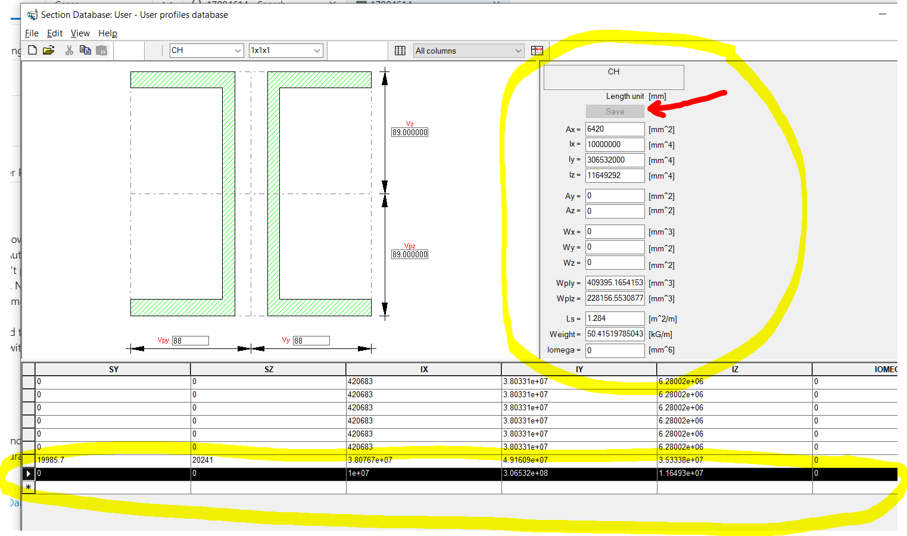Select the Ax value field showing 6420
Viewport: 907px width, 536px height.
(615, 129)
